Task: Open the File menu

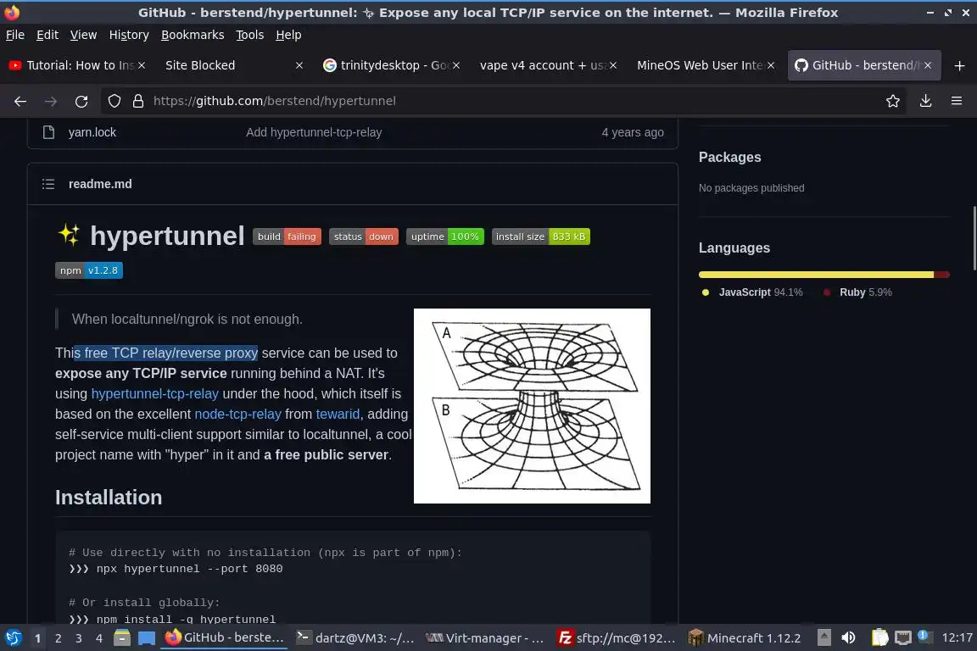Action: point(15,35)
